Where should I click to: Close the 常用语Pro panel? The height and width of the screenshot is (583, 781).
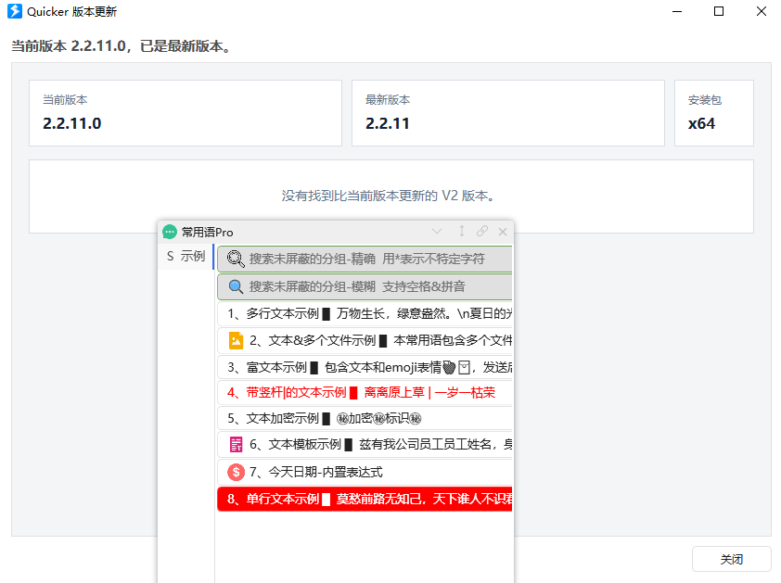click(x=503, y=232)
